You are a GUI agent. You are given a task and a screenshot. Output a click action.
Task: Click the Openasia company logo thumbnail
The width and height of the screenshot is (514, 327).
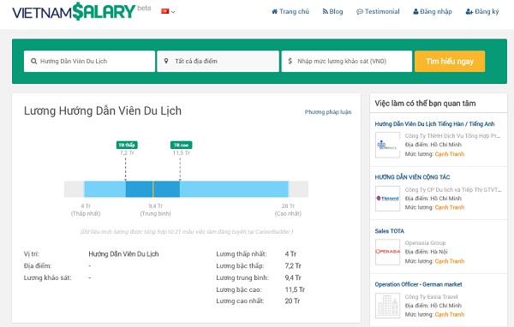click(x=387, y=252)
